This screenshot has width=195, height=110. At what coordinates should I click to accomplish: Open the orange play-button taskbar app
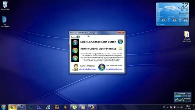pos(83,107)
